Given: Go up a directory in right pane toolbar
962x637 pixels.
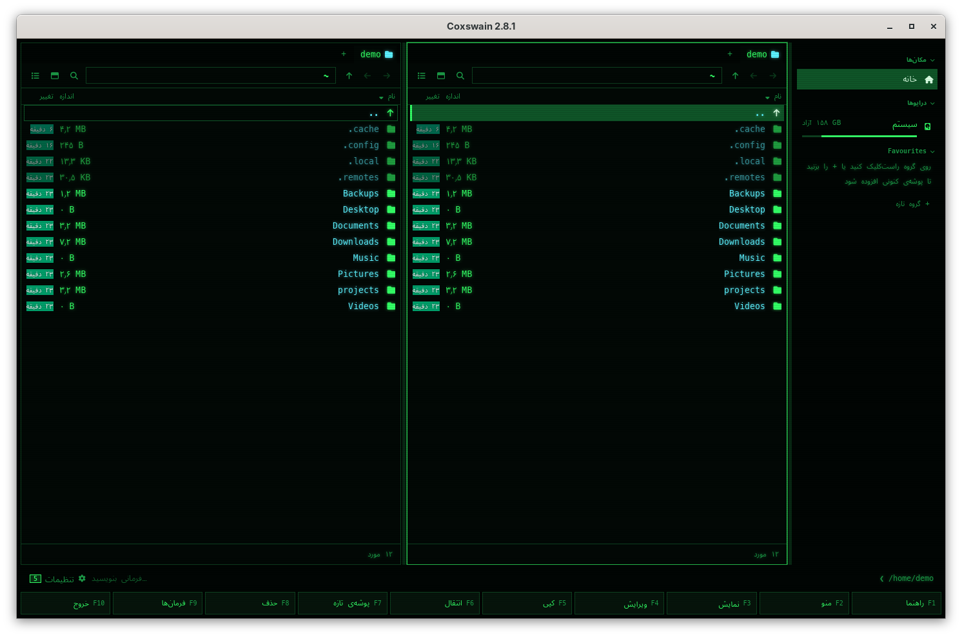Looking at the screenshot, I should click(735, 76).
